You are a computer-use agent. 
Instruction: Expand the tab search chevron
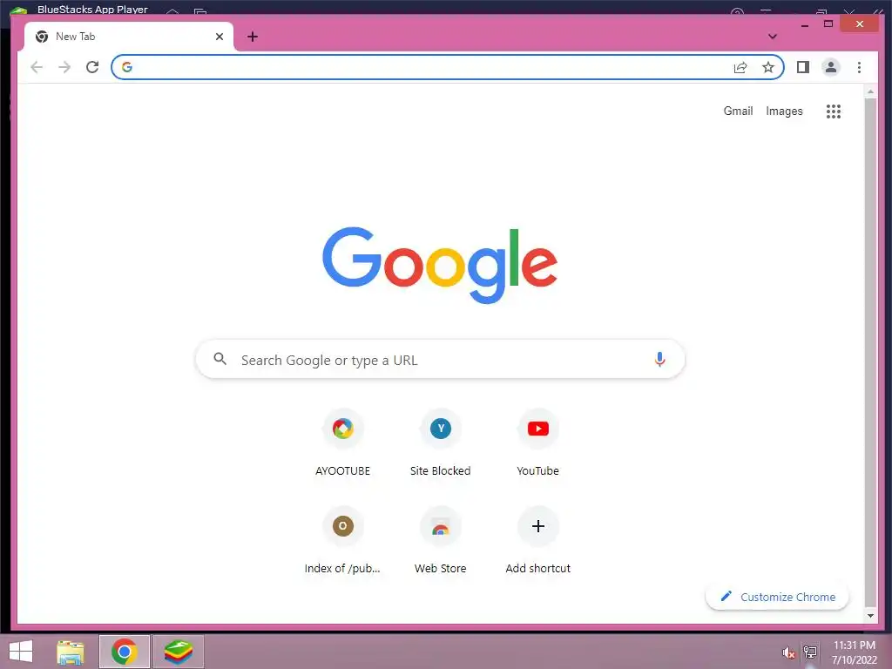point(772,37)
